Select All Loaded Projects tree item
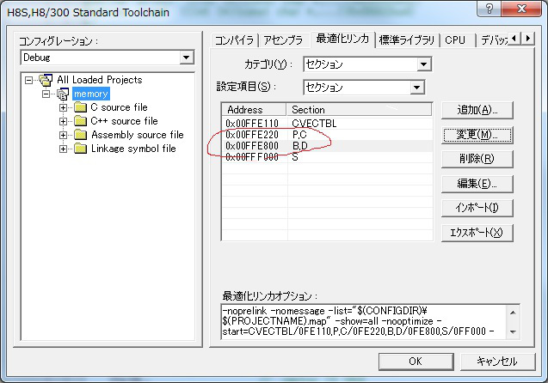The image size is (548, 383). click(100, 80)
